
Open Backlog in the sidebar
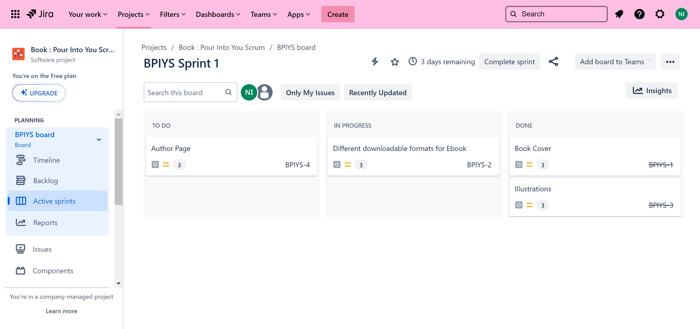coord(45,181)
